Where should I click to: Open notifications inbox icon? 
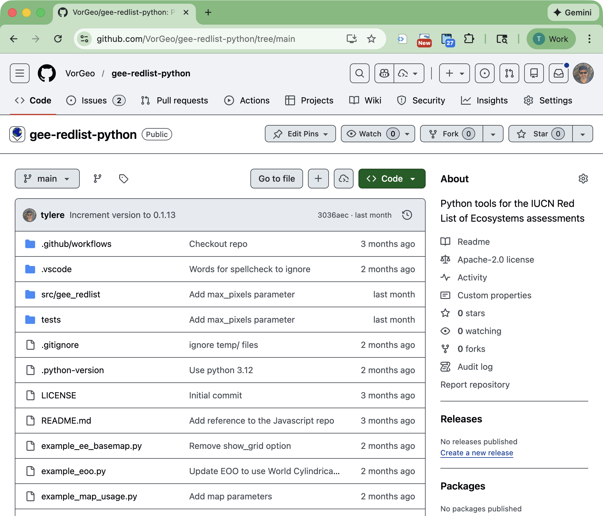(558, 73)
